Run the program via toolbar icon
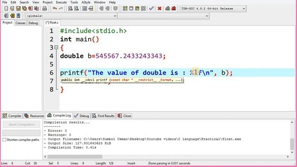 (131, 8)
